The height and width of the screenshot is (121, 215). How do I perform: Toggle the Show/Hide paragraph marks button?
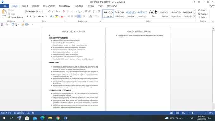[x=99, y=11]
